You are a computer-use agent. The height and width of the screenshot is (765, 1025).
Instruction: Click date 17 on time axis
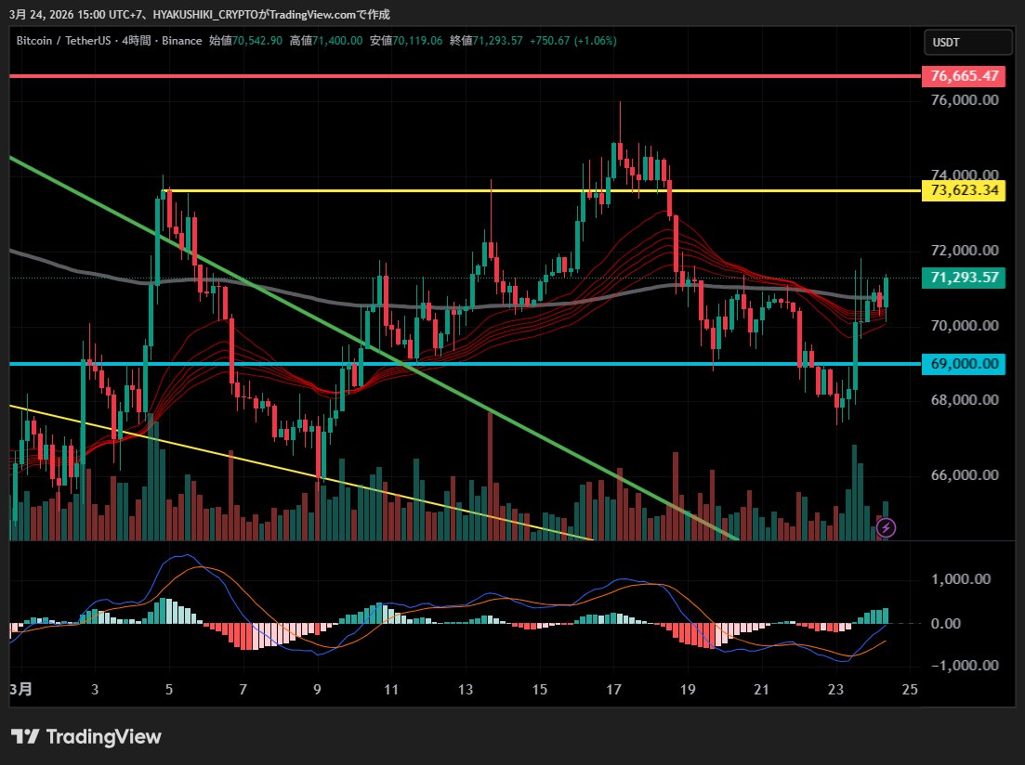(x=613, y=689)
